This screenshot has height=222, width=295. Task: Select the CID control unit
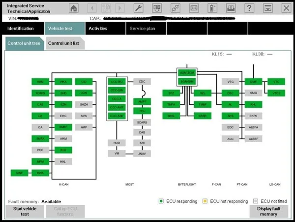[x=84, y=82]
